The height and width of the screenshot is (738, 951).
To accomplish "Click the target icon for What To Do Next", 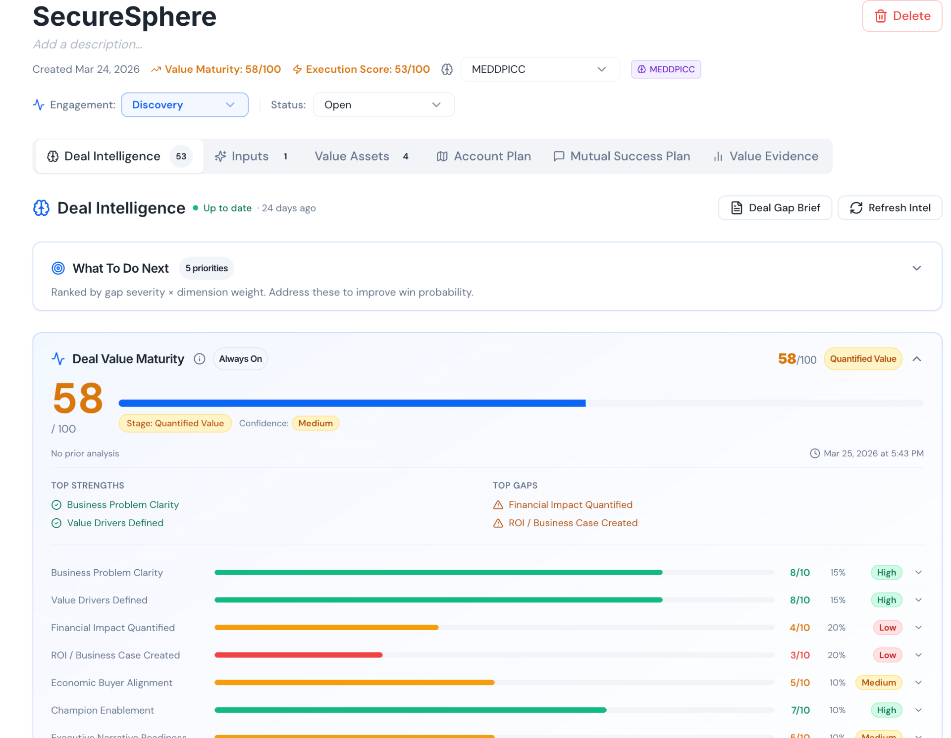I will pyautogui.click(x=58, y=268).
